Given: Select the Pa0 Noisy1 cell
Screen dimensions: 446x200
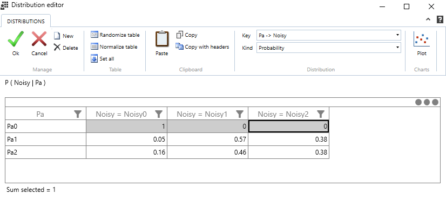Looking at the screenshot, I should (x=208, y=126).
